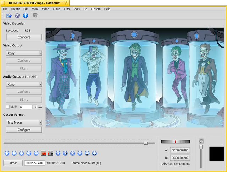The image size is (227, 172).
Task: Show file information via the blue info icon
Action: point(26,16)
